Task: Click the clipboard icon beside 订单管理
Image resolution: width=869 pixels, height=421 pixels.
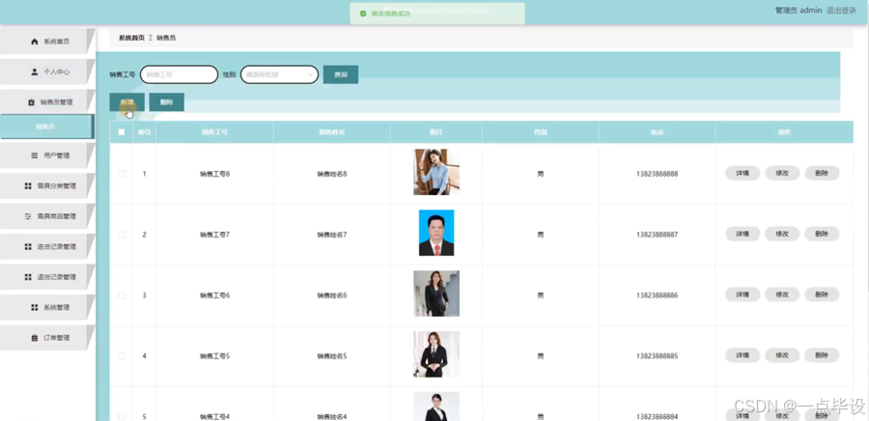Action: tap(35, 337)
